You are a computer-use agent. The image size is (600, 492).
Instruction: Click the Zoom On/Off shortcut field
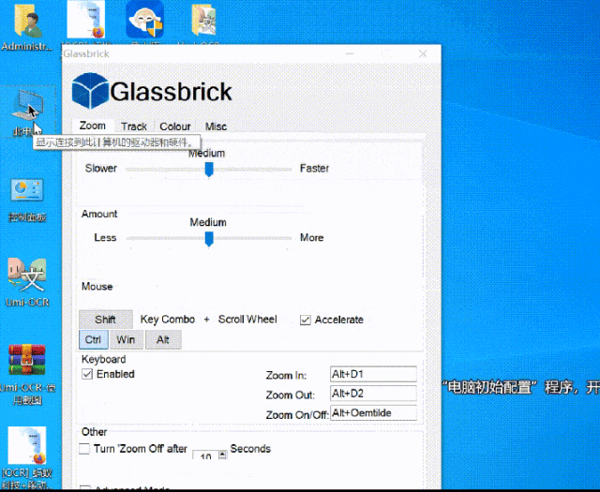(373, 412)
